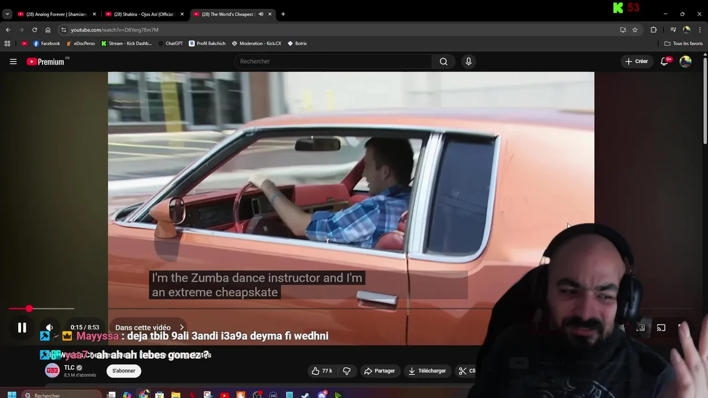This screenshot has width=708, height=398.
Task: Open the Botrix bookmark
Action: pos(297,43)
